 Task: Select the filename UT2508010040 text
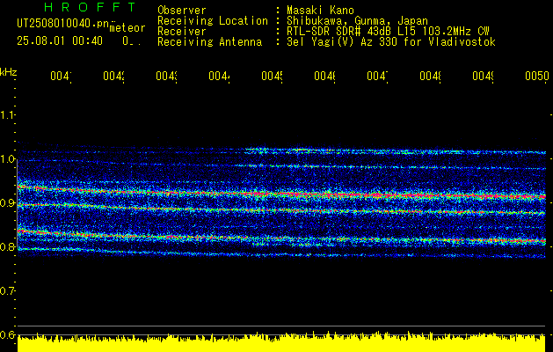pyautogui.click(x=63, y=23)
